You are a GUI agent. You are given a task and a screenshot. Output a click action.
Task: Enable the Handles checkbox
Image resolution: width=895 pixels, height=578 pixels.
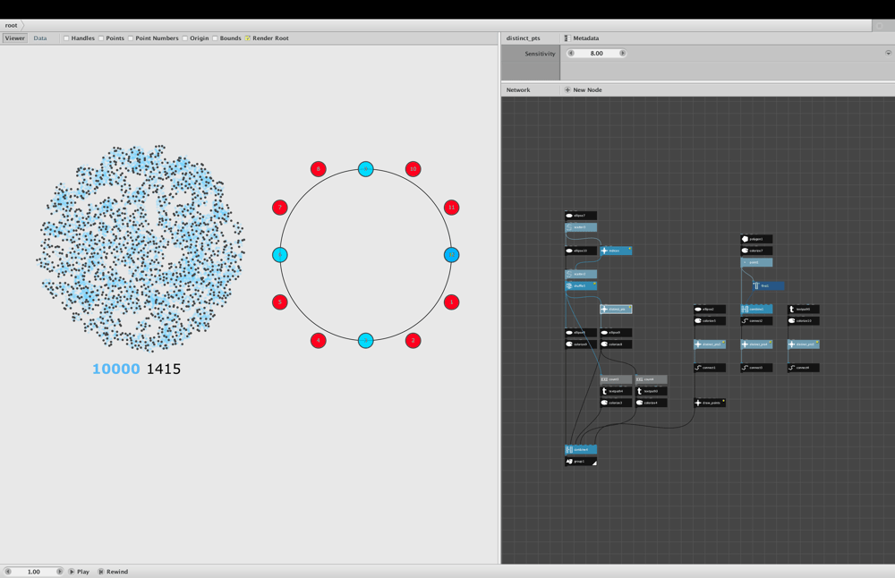point(66,38)
